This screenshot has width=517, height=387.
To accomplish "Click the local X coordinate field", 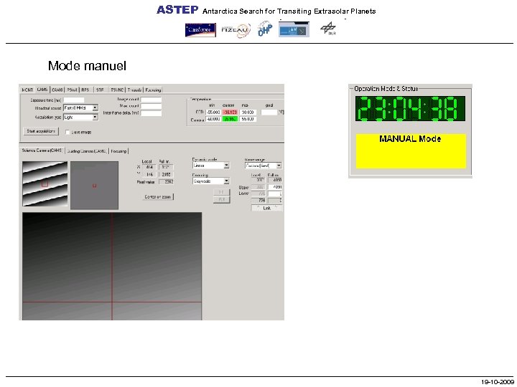I will pos(149,167).
